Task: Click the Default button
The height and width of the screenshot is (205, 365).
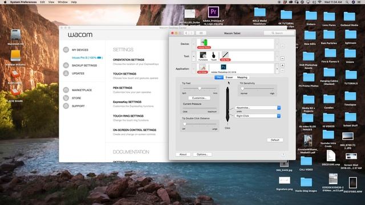Action: pyautogui.click(x=275, y=140)
